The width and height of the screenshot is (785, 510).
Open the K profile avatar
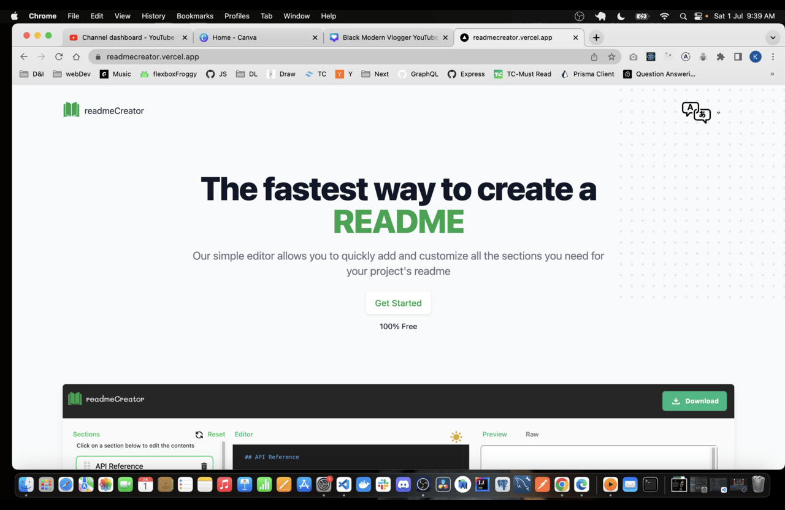tap(756, 56)
